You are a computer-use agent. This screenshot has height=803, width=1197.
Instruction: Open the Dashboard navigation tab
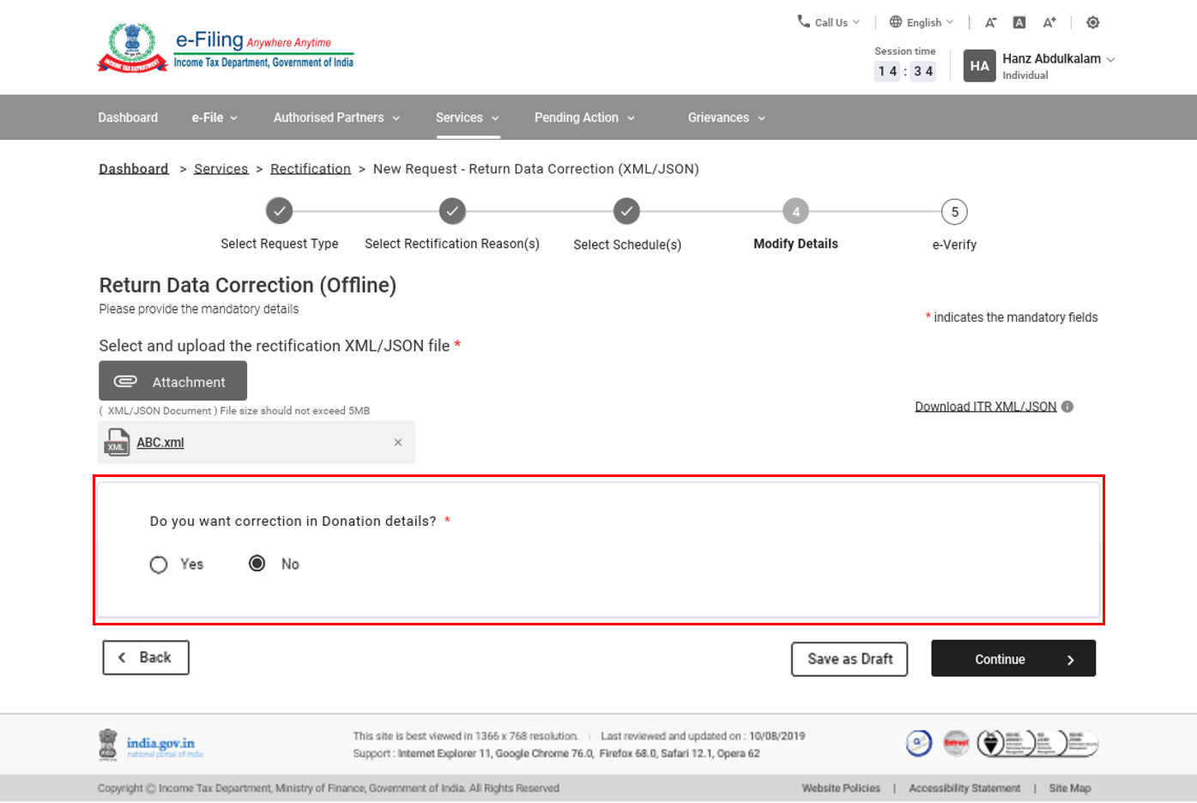pyautogui.click(x=128, y=118)
